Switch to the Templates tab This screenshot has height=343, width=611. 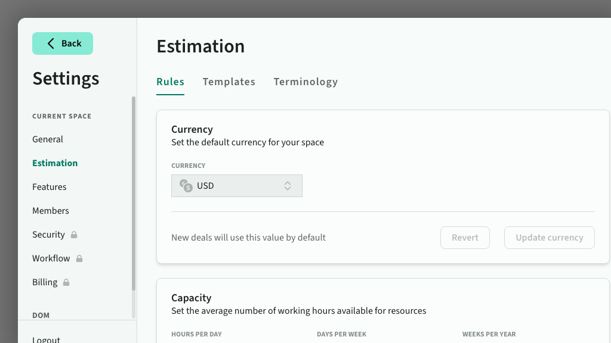(229, 82)
